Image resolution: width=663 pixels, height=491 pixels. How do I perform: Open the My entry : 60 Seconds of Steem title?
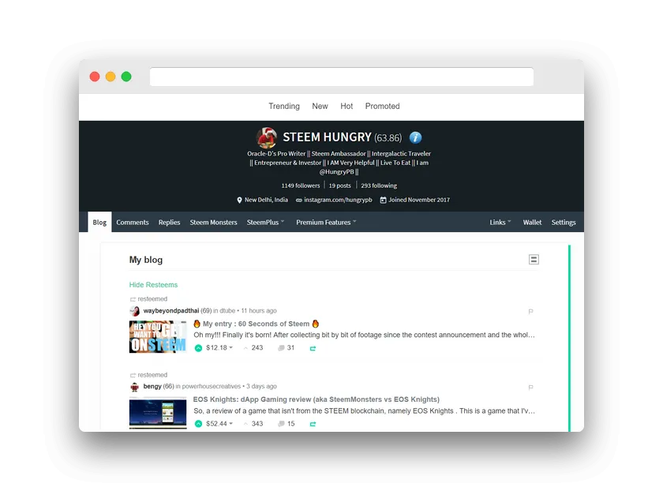click(257, 324)
